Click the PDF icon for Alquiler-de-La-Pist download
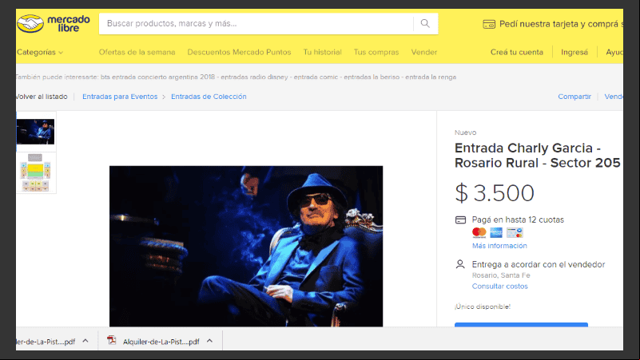This screenshot has height=360, width=640. 111,340
